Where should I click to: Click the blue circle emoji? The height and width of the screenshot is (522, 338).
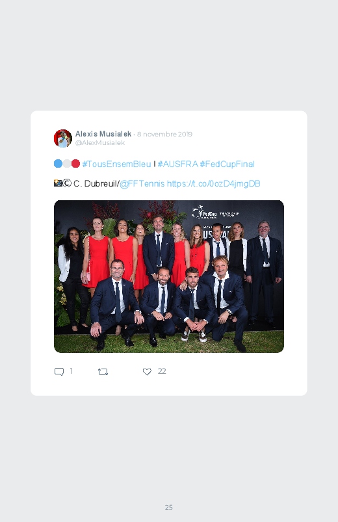pos(58,163)
